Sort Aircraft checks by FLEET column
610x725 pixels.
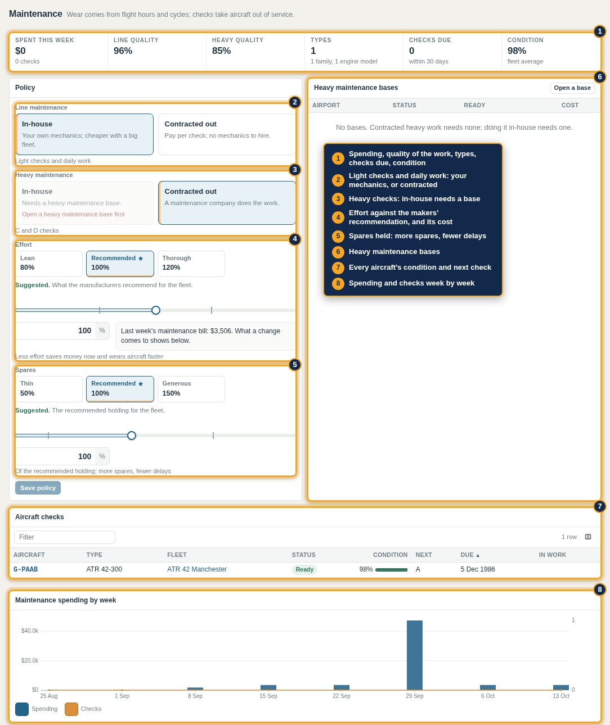(x=177, y=555)
